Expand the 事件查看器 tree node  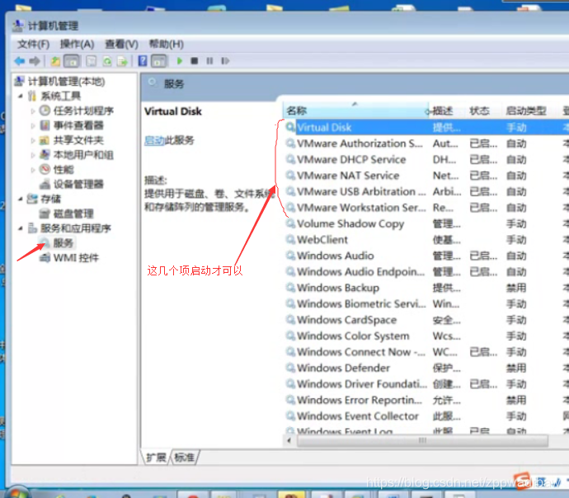pyautogui.click(x=33, y=125)
